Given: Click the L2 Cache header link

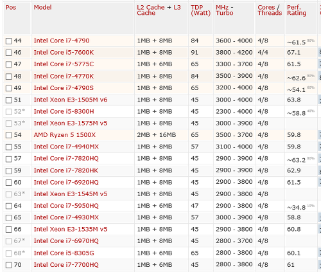Looking at the screenshot, I should [x=151, y=8].
